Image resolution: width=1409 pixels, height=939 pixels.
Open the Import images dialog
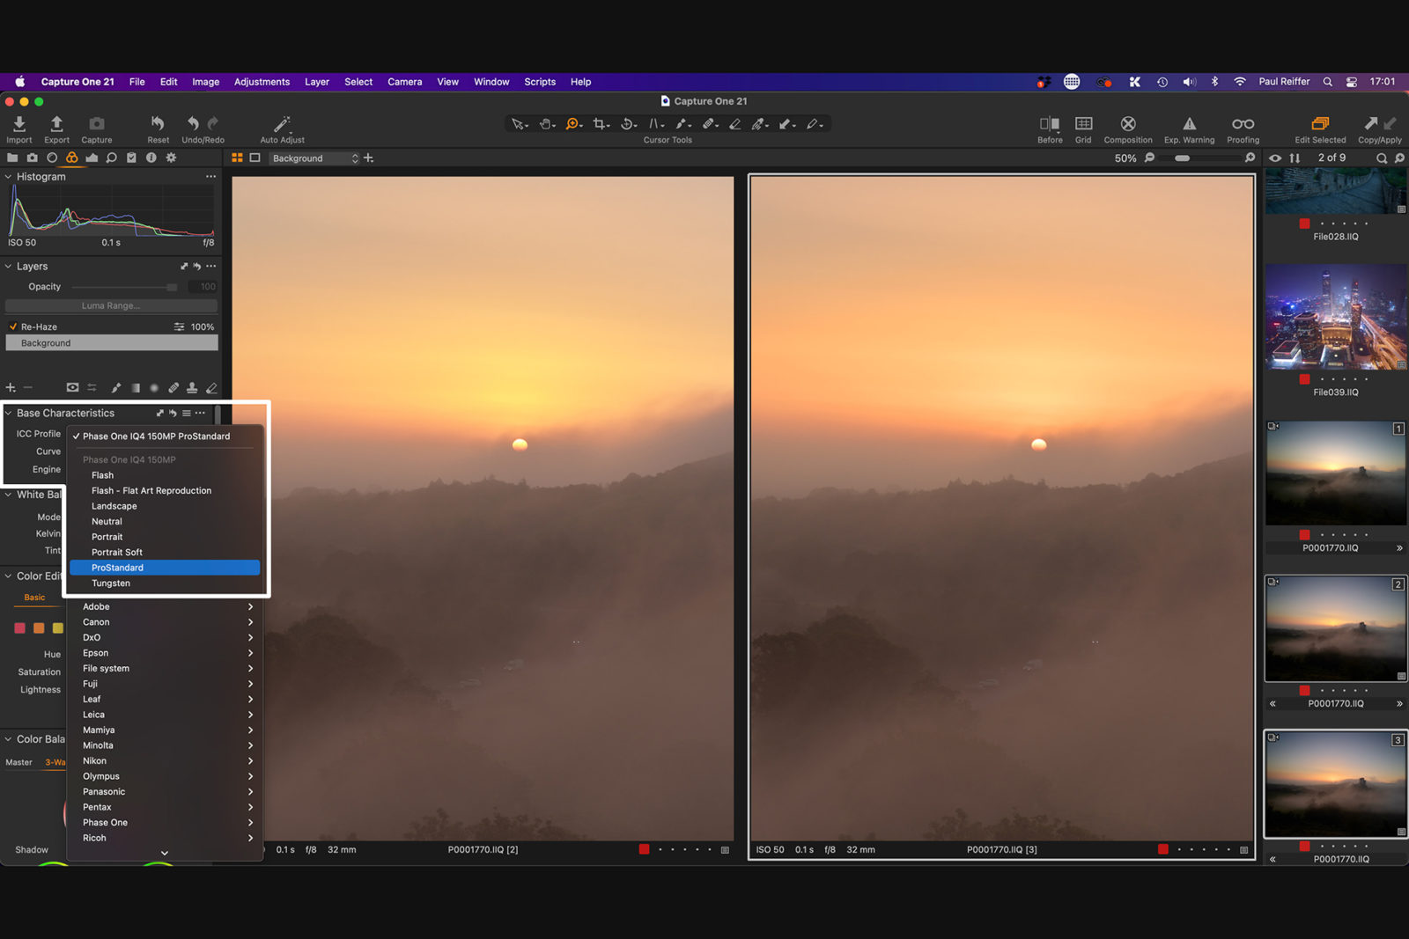[18, 123]
